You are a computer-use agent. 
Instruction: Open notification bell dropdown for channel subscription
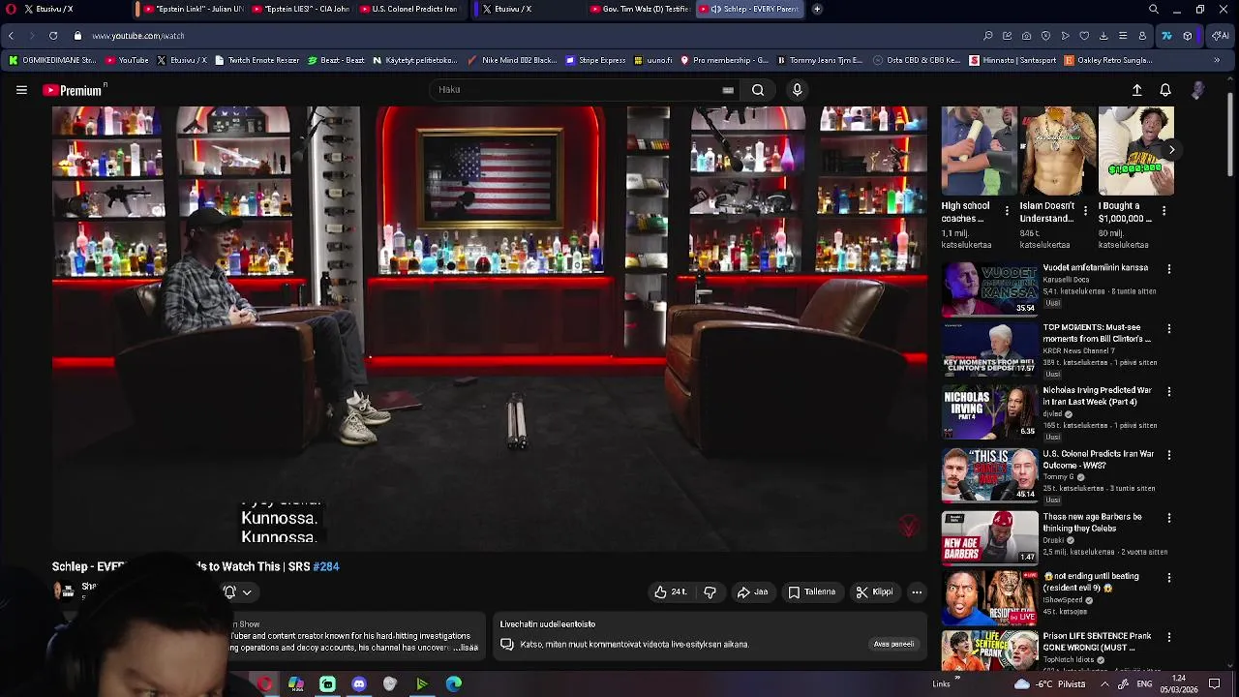point(237,591)
